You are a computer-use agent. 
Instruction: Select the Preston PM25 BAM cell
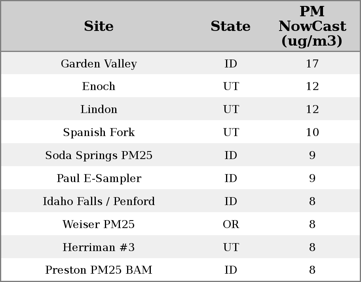pyautogui.click(x=99, y=270)
